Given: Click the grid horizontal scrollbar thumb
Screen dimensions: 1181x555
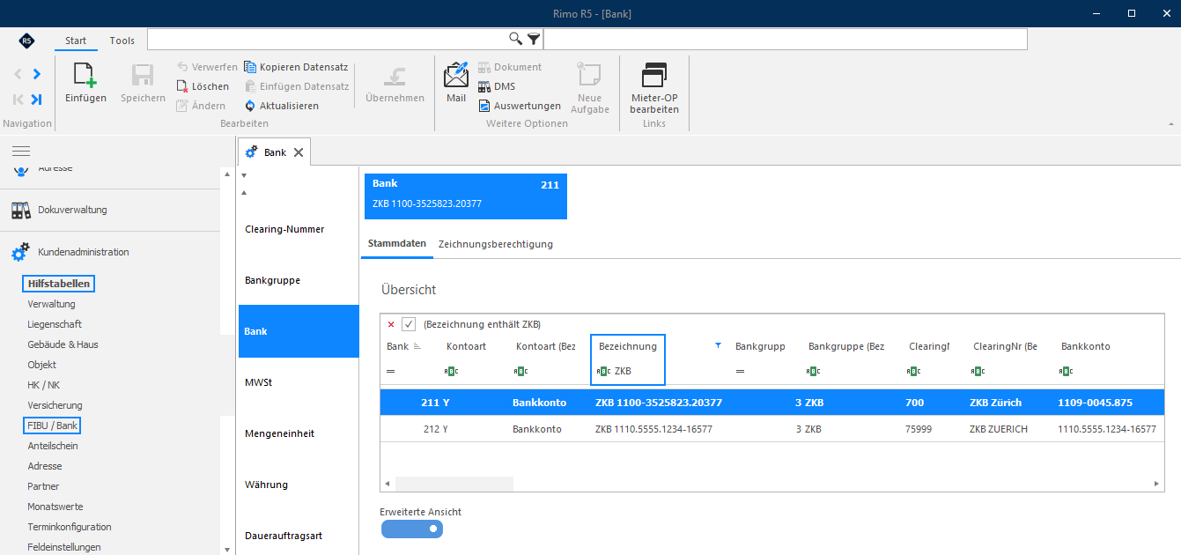Looking at the screenshot, I should (x=454, y=484).
